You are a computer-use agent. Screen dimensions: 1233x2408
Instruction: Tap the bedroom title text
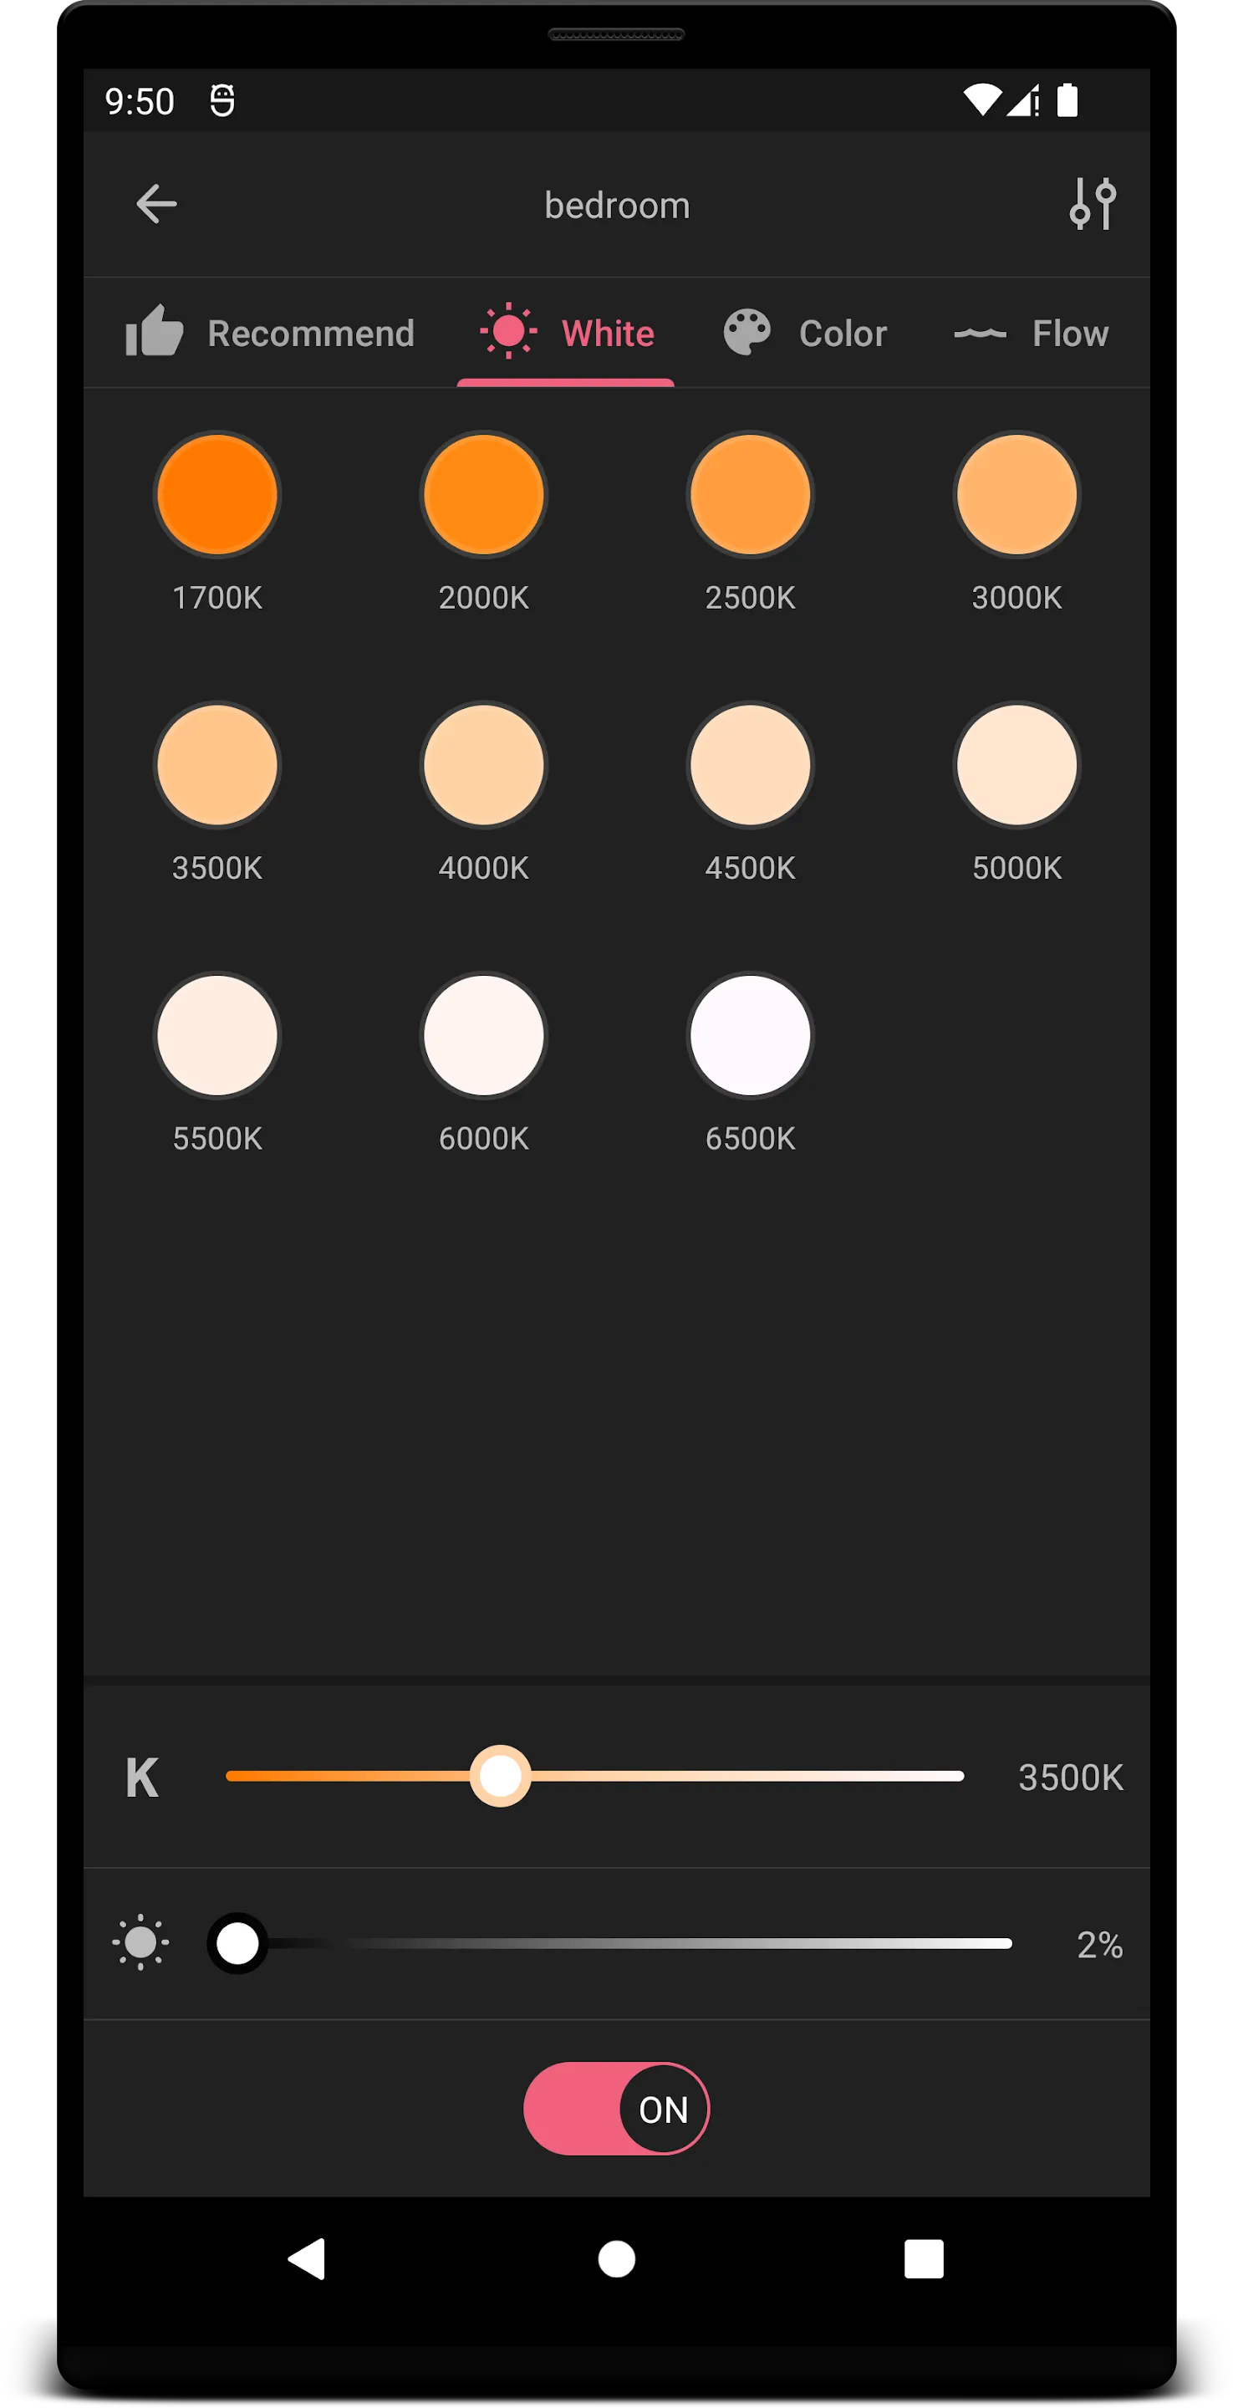click(617, 205)
